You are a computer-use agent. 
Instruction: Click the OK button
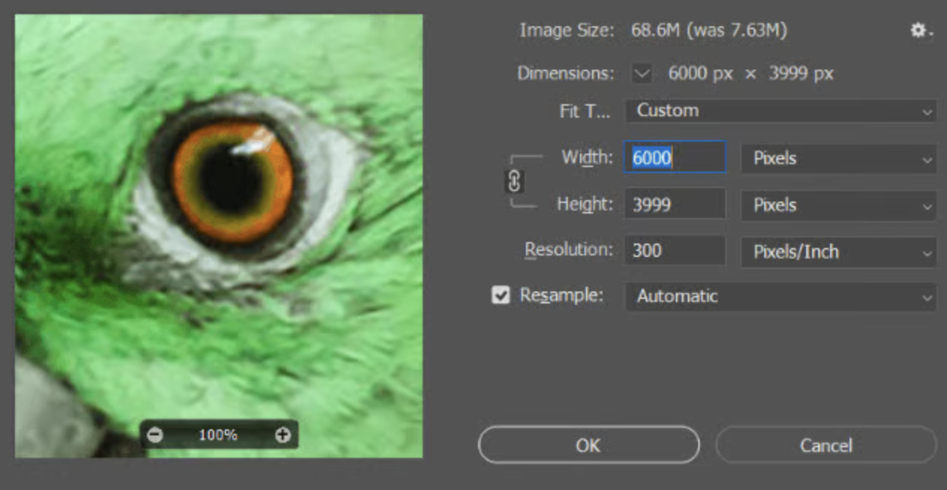click(x=589, y=446)
